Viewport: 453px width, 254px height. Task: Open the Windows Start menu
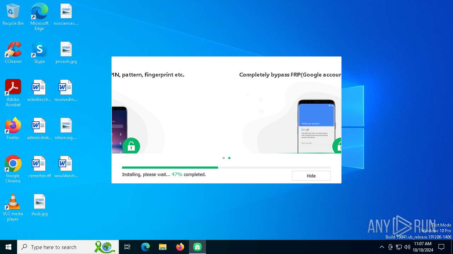8,247
